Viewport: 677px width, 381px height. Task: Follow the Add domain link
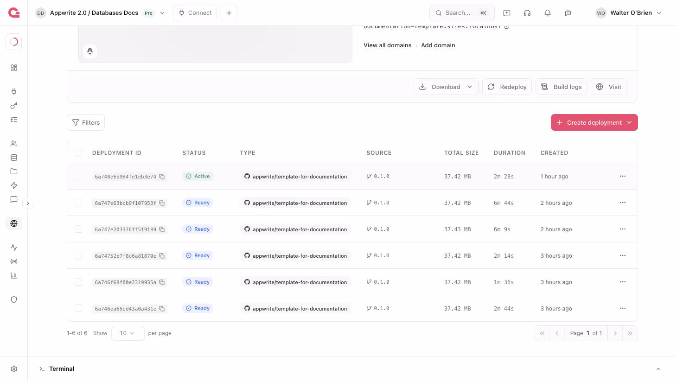click(438, 45)
